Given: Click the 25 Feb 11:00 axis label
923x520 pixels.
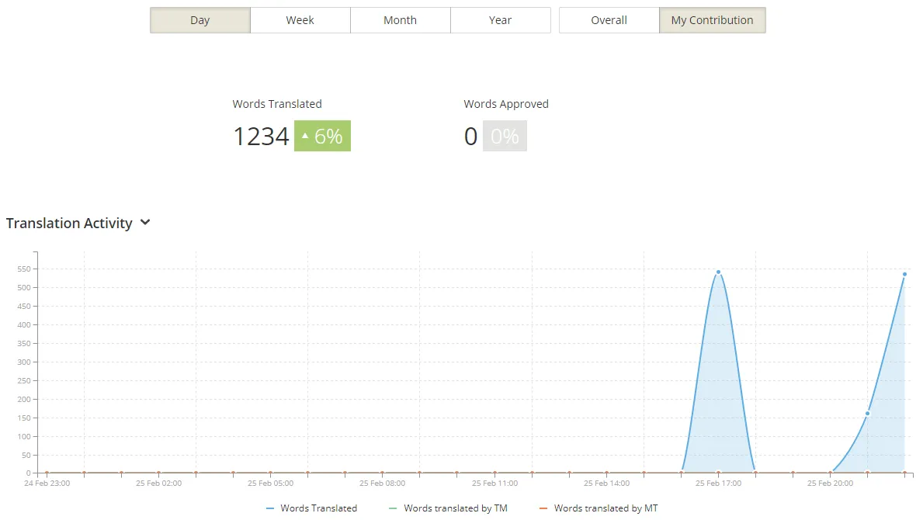Looking at the screenshot, I should point(495,484).
